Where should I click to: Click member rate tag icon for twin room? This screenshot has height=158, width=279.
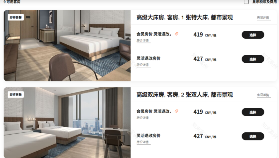click(x=176, y=111)
